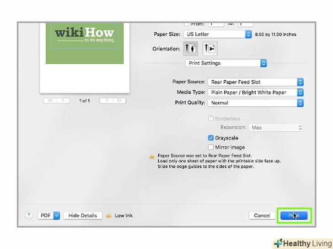This screenshot has width=333, height=249.
Task: Go to first preview page
Action: click(50, 101)
